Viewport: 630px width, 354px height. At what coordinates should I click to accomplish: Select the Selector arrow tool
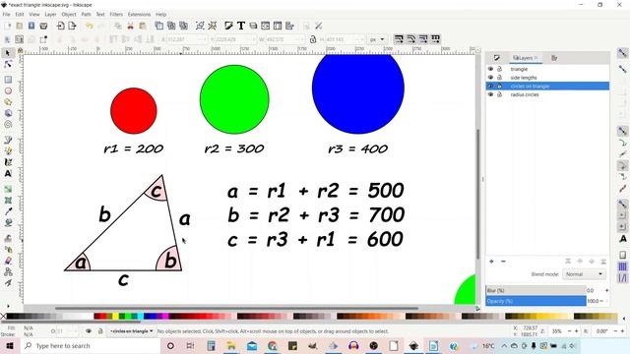click(x=8, y=53)
